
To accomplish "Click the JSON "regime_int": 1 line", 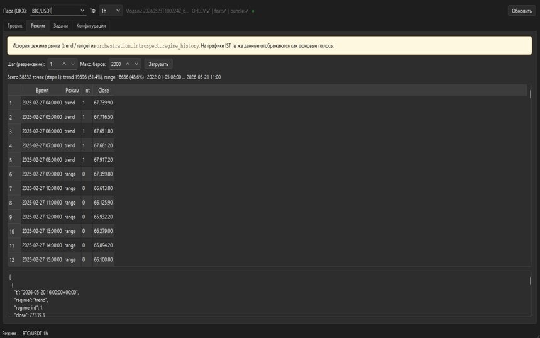I will tap(29, 308).
